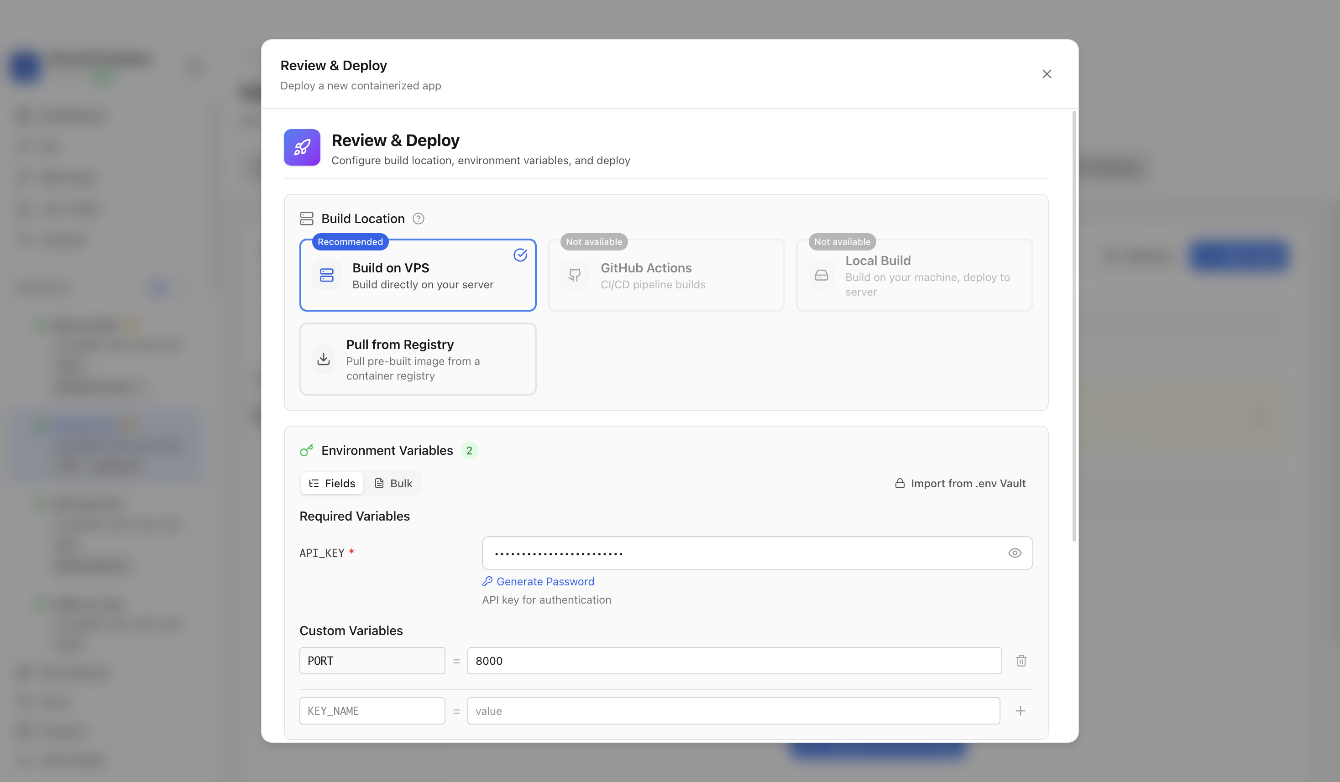Switch to the Fields tab

coord(332,483)
